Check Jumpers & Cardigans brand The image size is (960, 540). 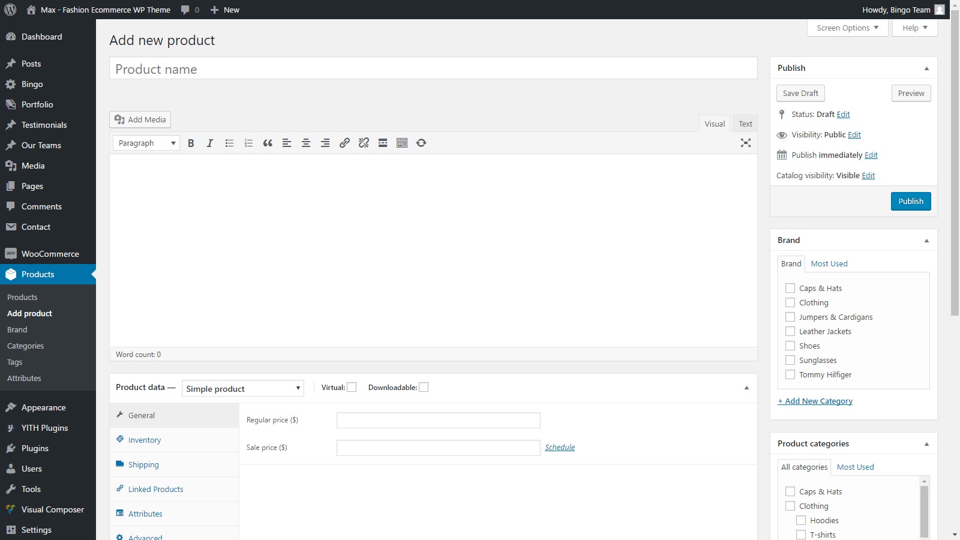coord(790,317)
